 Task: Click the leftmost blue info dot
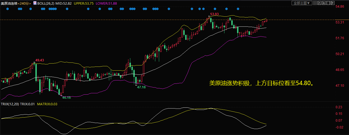click(x=7, y=9)
